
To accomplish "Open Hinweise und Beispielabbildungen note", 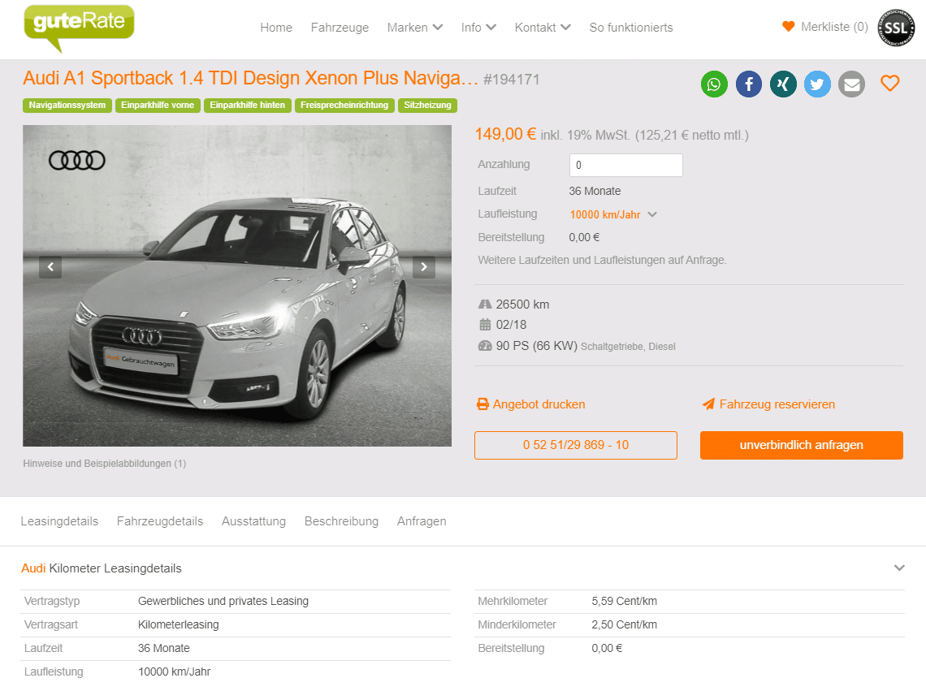I will (105, 464).
